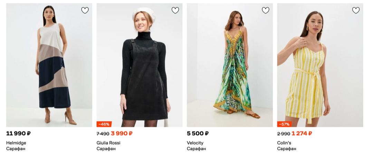The image size is (373, 153).
Task: Save the yellow Colin's sarafan to wishlist
Action: pos(356,10)
